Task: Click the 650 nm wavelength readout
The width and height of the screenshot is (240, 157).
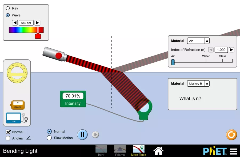Action: click(26, 23)
